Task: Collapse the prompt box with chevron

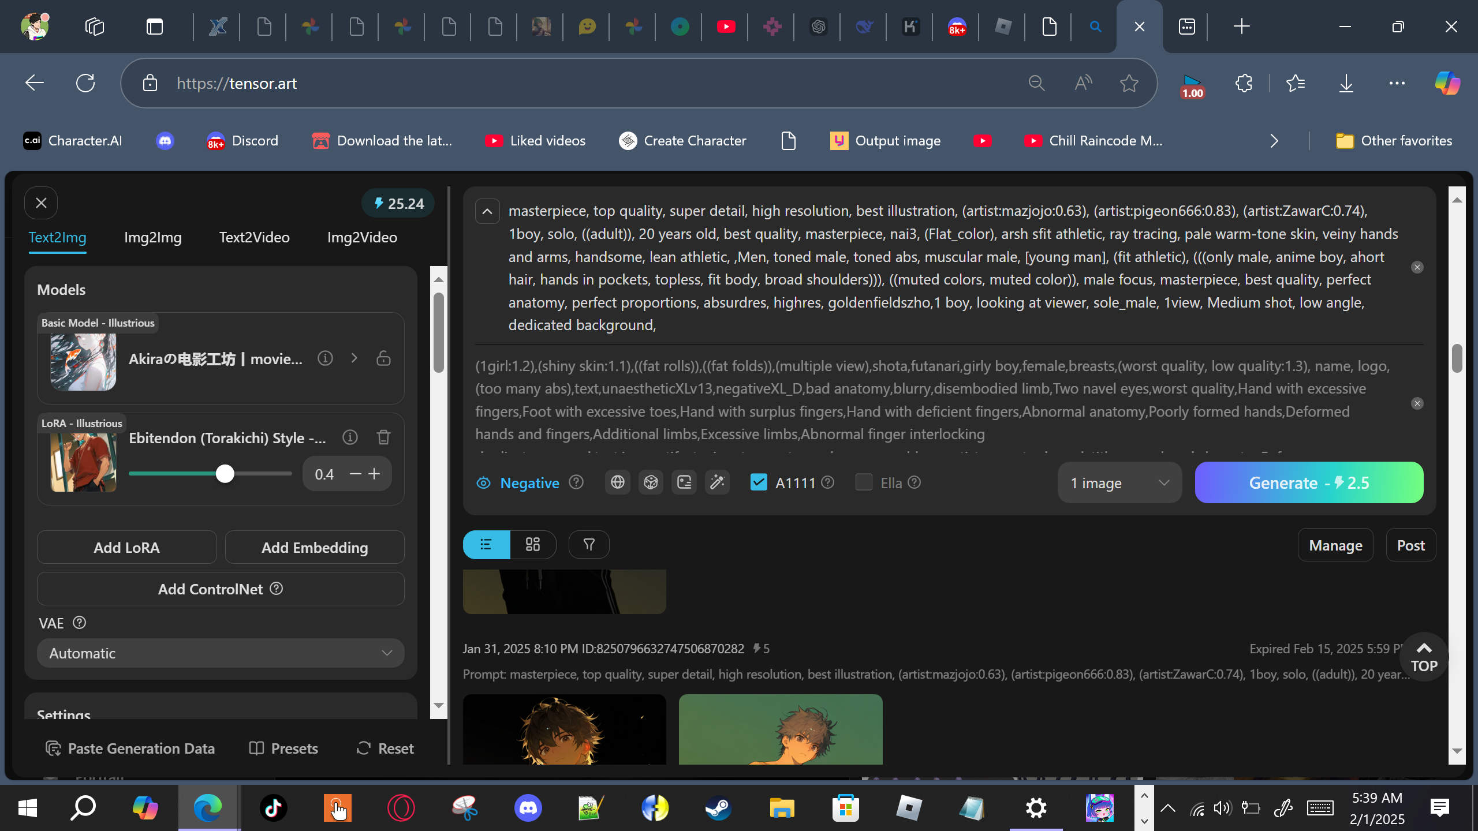Action: coord(487,211)
